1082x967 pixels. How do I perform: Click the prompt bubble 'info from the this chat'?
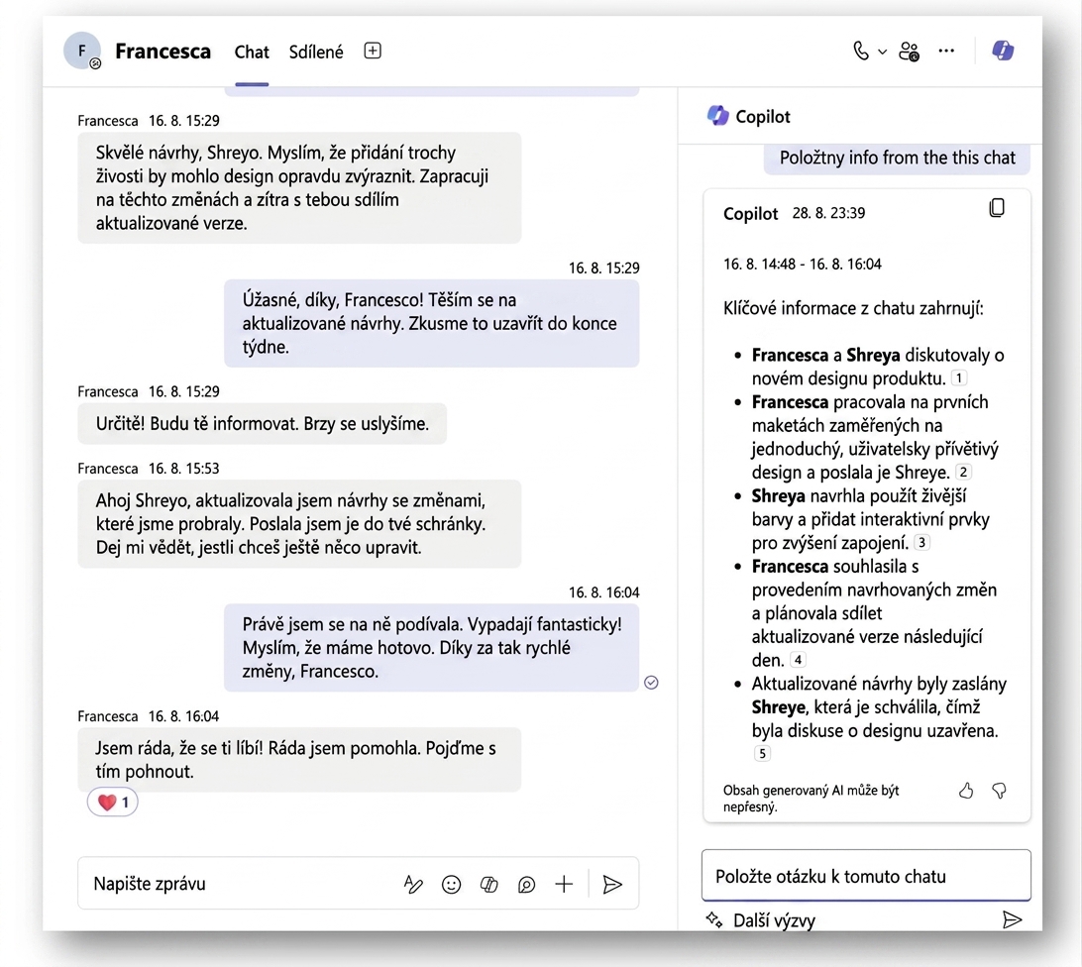(897, 159)
